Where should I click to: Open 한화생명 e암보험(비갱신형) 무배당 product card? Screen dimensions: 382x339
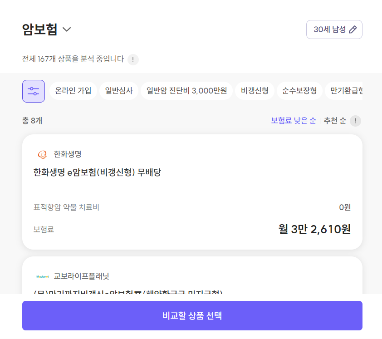192,192
